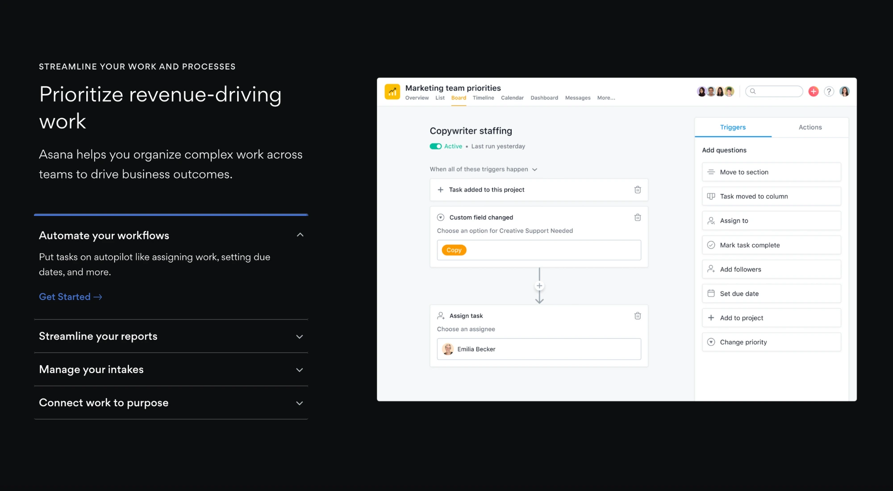Click the Change priority icon
Image resolution: width=893 pixels, height=491 pixels.
[x=712, y=342]
